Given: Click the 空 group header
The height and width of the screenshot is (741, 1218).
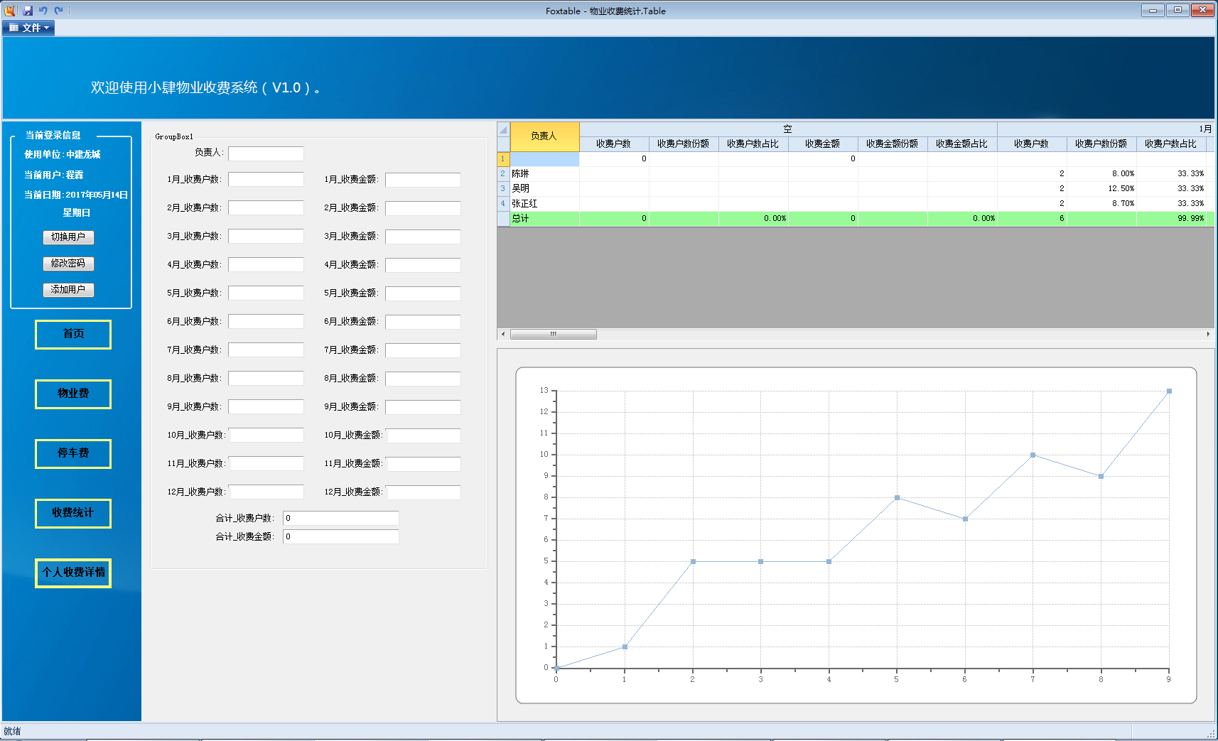Looking at the screenshot, I should 788,129.
